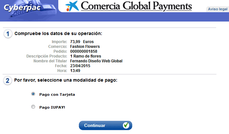Click the cardholder name Fernando Diseño Web Global
The height and width of the screenshot is (134, 229).
pos(96,61)
